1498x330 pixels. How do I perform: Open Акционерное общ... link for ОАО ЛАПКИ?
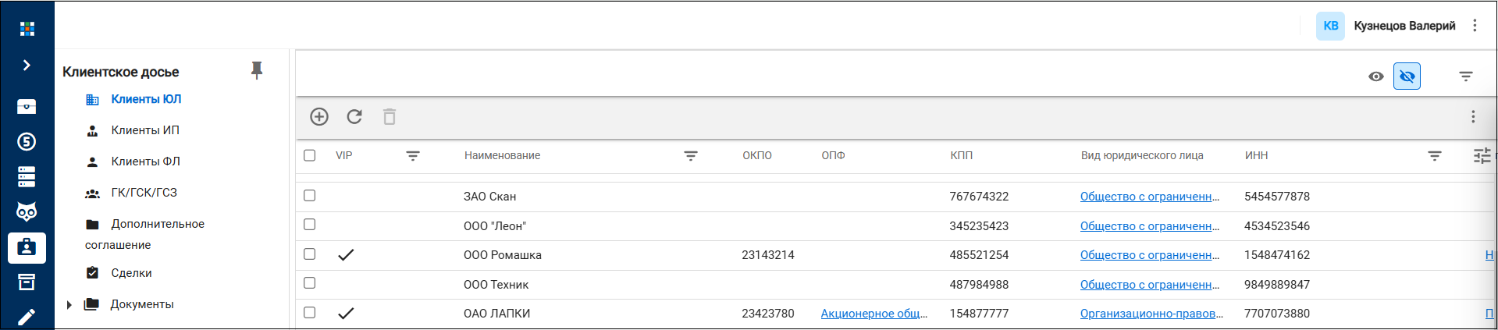click(x=874, y=314)
